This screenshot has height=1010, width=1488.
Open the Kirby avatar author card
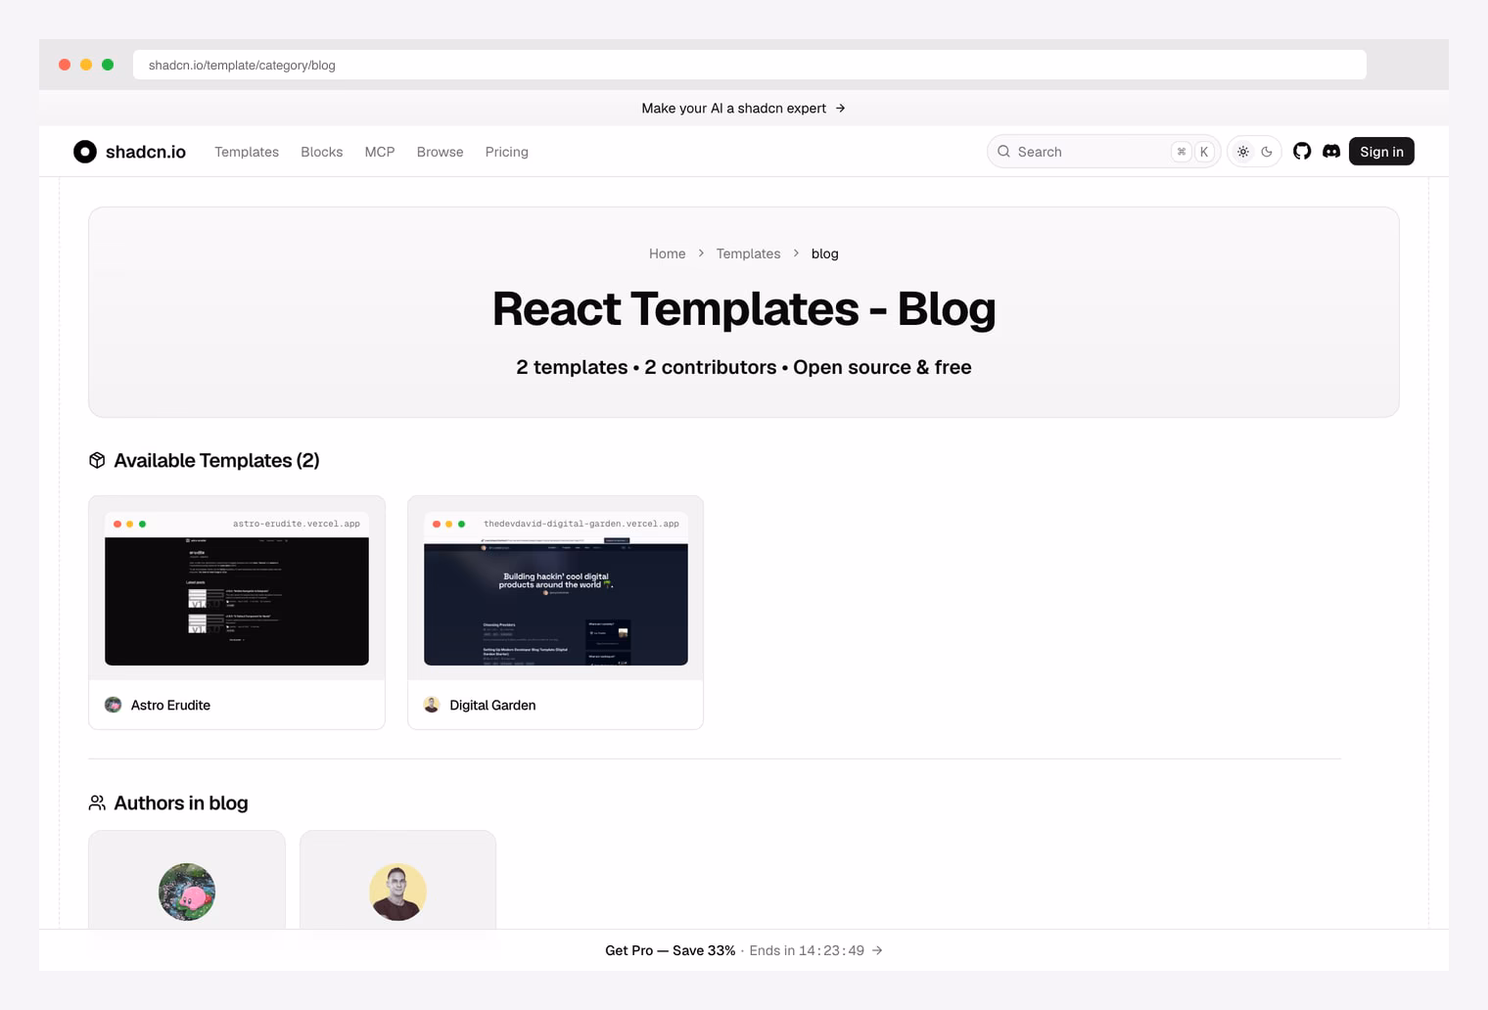187,880
